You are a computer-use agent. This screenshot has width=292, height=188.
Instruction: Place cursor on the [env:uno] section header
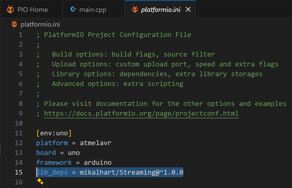pos(54,133)
